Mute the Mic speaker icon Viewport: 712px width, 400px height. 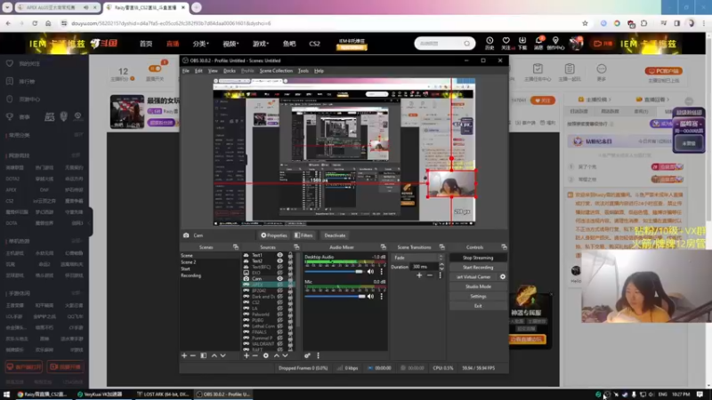pos(370,296)
